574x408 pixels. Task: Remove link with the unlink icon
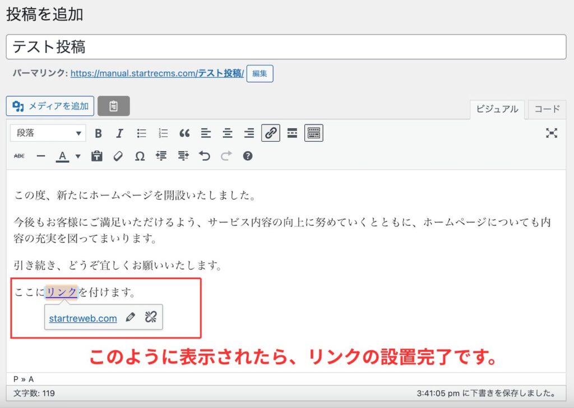150,317
